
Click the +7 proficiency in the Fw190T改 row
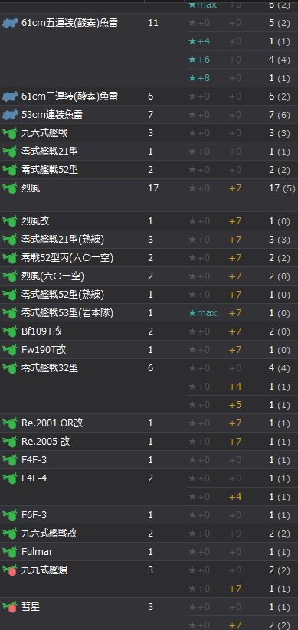click(235, 350)
